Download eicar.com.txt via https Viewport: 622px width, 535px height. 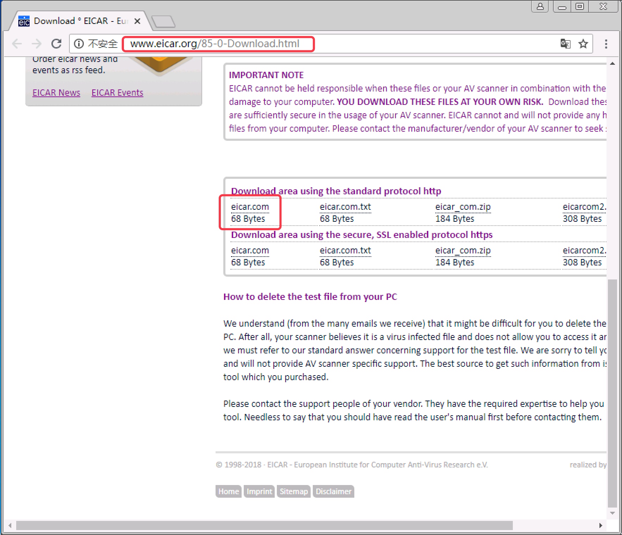pyautogui.click(x=345, y=251)
